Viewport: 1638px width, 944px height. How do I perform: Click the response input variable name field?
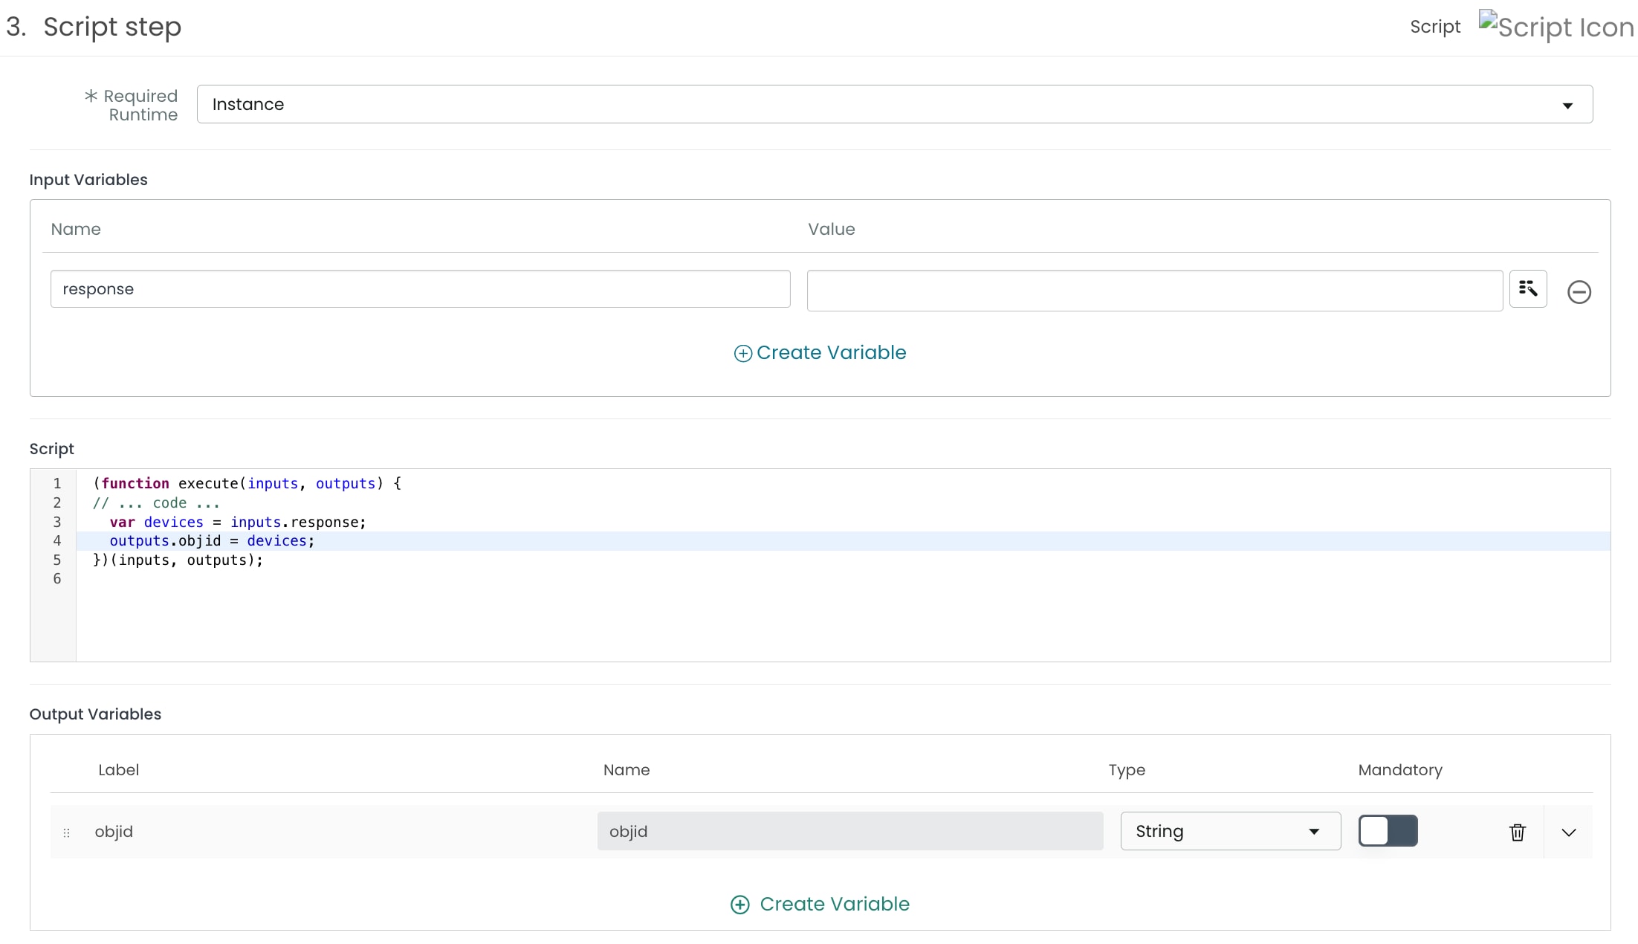coord(420,288)
